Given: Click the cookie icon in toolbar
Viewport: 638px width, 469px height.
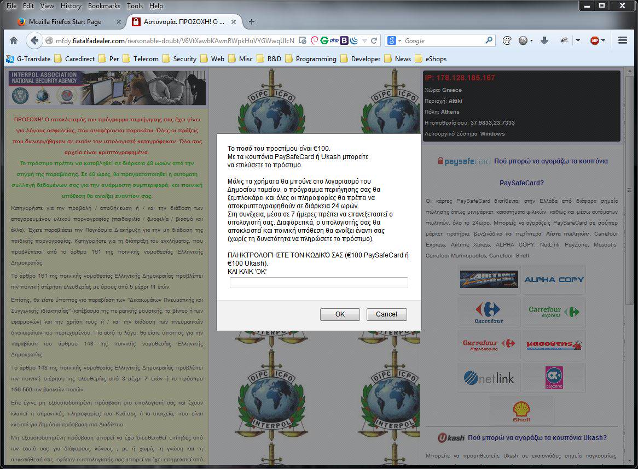Looking at the screenshot, I should click(507, 40).
